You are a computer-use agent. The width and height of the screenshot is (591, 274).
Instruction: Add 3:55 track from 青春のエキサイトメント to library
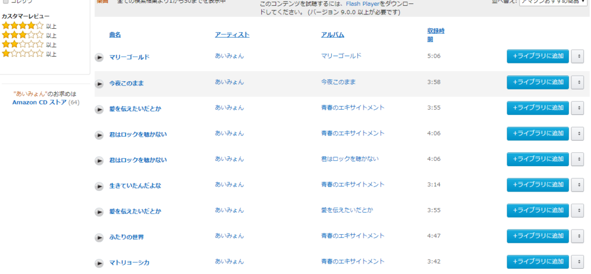[538, 108]
